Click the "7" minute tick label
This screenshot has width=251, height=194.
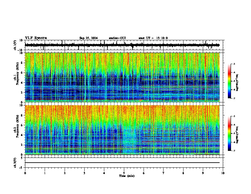(x=164, y=173)
